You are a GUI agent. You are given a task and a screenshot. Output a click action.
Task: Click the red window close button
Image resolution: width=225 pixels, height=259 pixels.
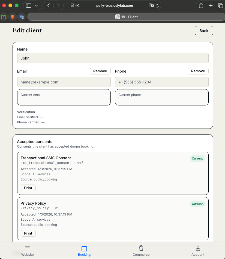point(4,5)
